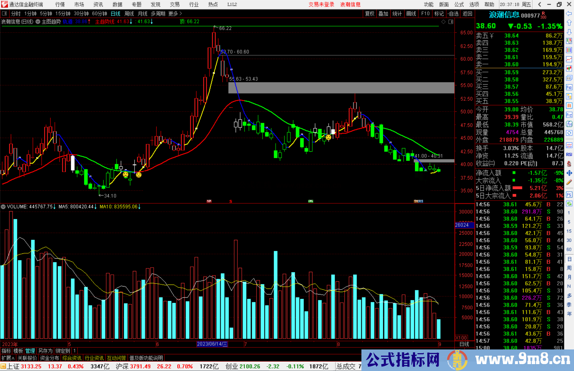Open the 资讯 menu

(x=98, y=5)
